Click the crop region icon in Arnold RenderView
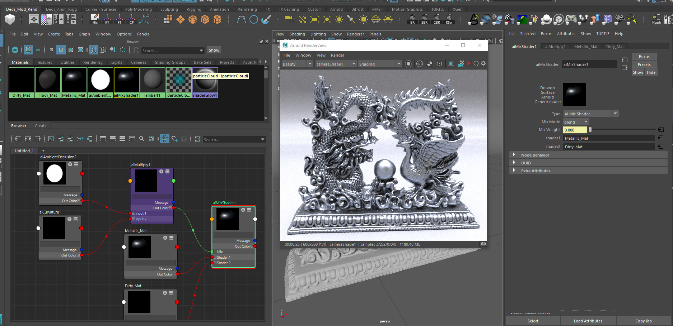The width and height of the screenshot is (673, 326). click(451, 63)
